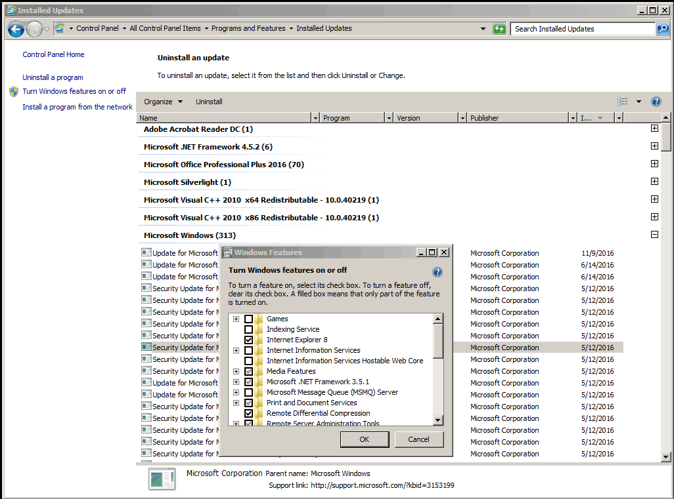Click the Search Installed Updates field
Image resolution: width=674 pixels, height=499 pixels.
coord(583,29)
